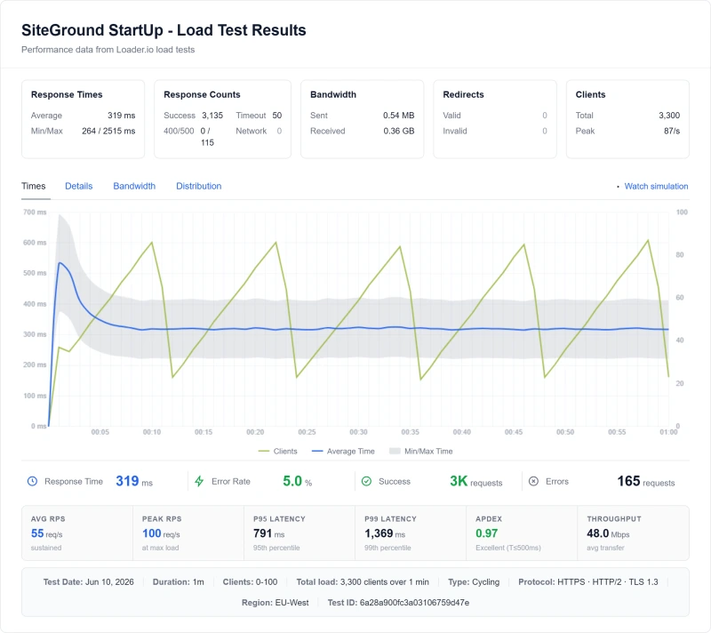Click the Type: Cycling entry
Viewport: 711px width, 633px height.
pyautogui.click(x=474, y=581)
